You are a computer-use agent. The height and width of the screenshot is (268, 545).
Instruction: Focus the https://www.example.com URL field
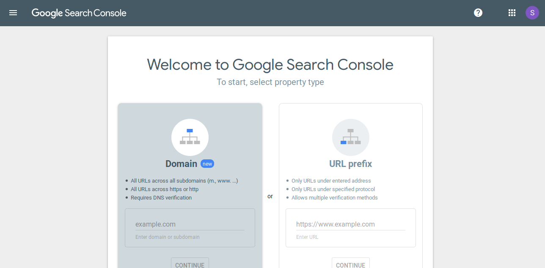point(351,224)
